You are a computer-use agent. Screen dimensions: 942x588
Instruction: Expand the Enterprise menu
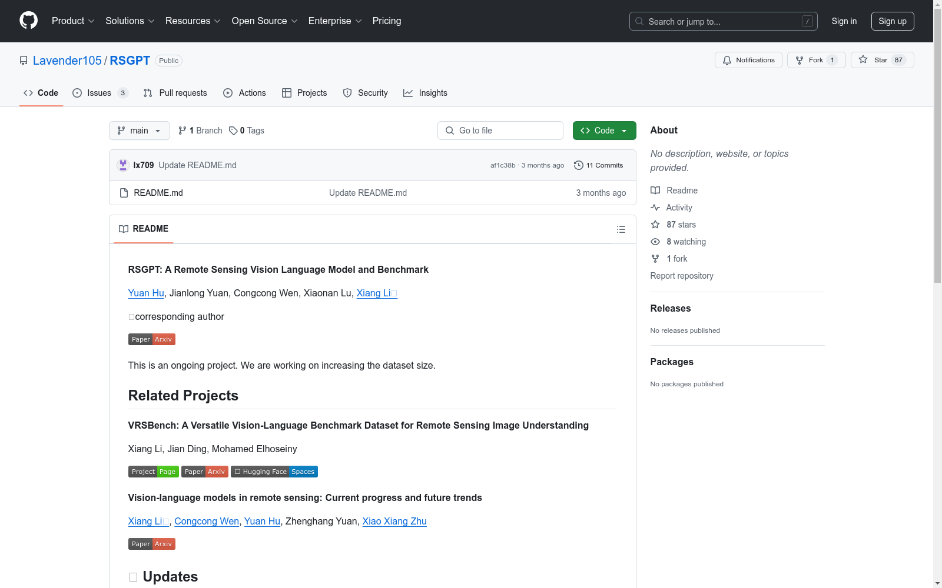335,21
